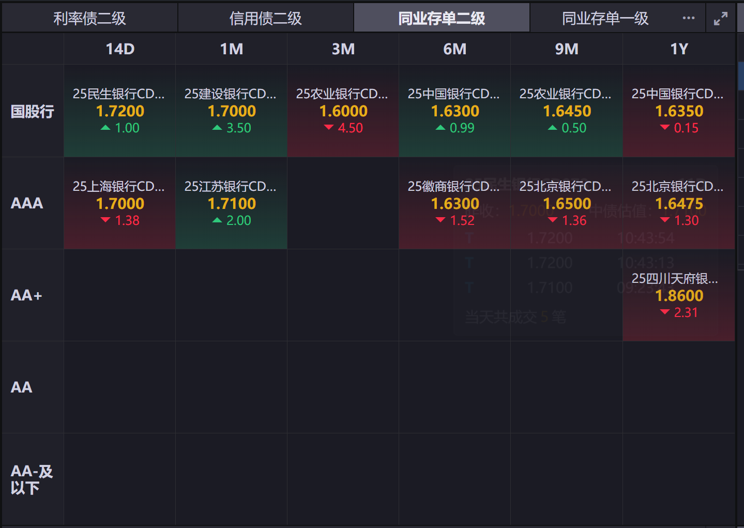The image size is (744, 528).
Task: Open 25农业银行CD 9M cell at 1.6450
Action: point(567,111)
